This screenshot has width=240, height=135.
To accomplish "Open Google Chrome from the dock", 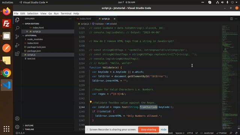I will coord(6,73).
